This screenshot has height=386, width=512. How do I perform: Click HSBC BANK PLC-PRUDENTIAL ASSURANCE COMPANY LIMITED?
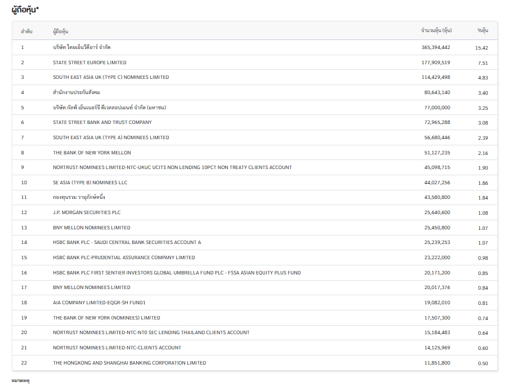pyautogui.click(x=124, y=258)
